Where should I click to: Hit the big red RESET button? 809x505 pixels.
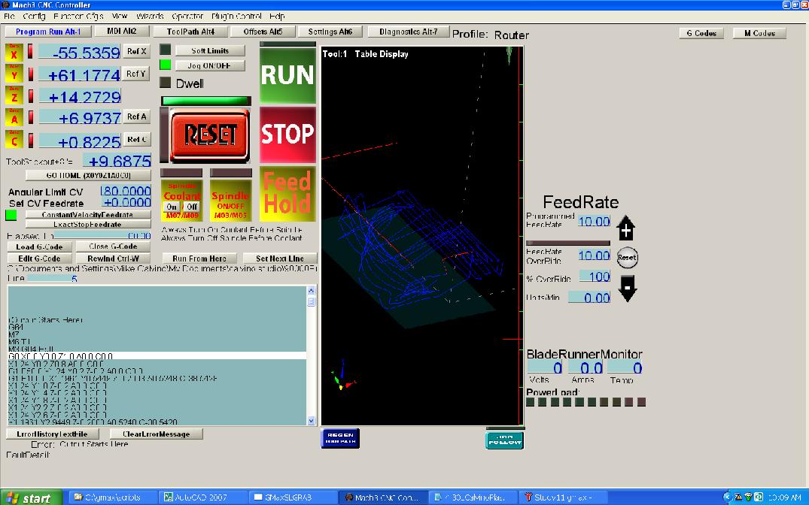[x=209, y=135]
